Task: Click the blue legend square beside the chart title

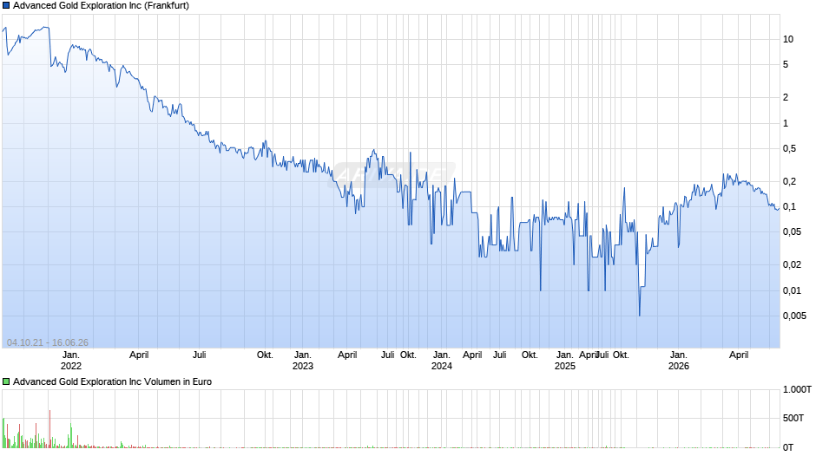Action: point(6,6)
